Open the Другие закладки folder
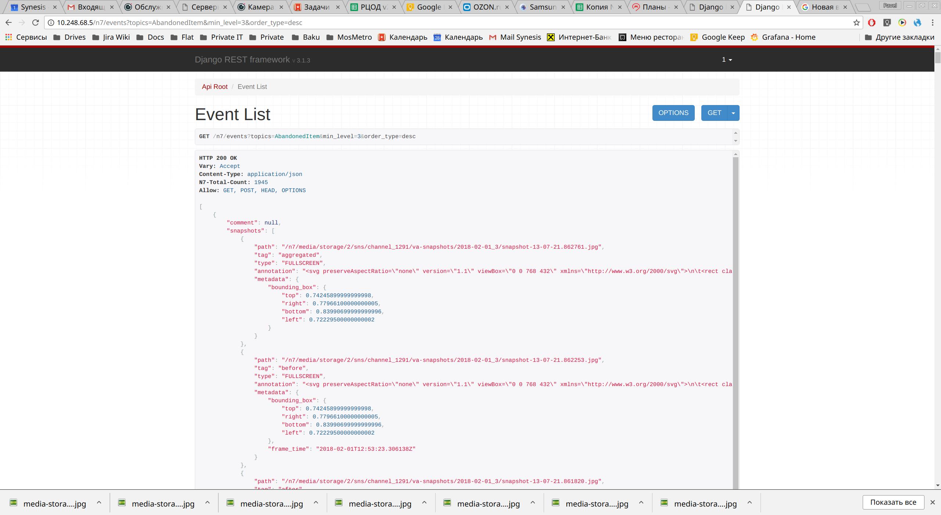 899,37
